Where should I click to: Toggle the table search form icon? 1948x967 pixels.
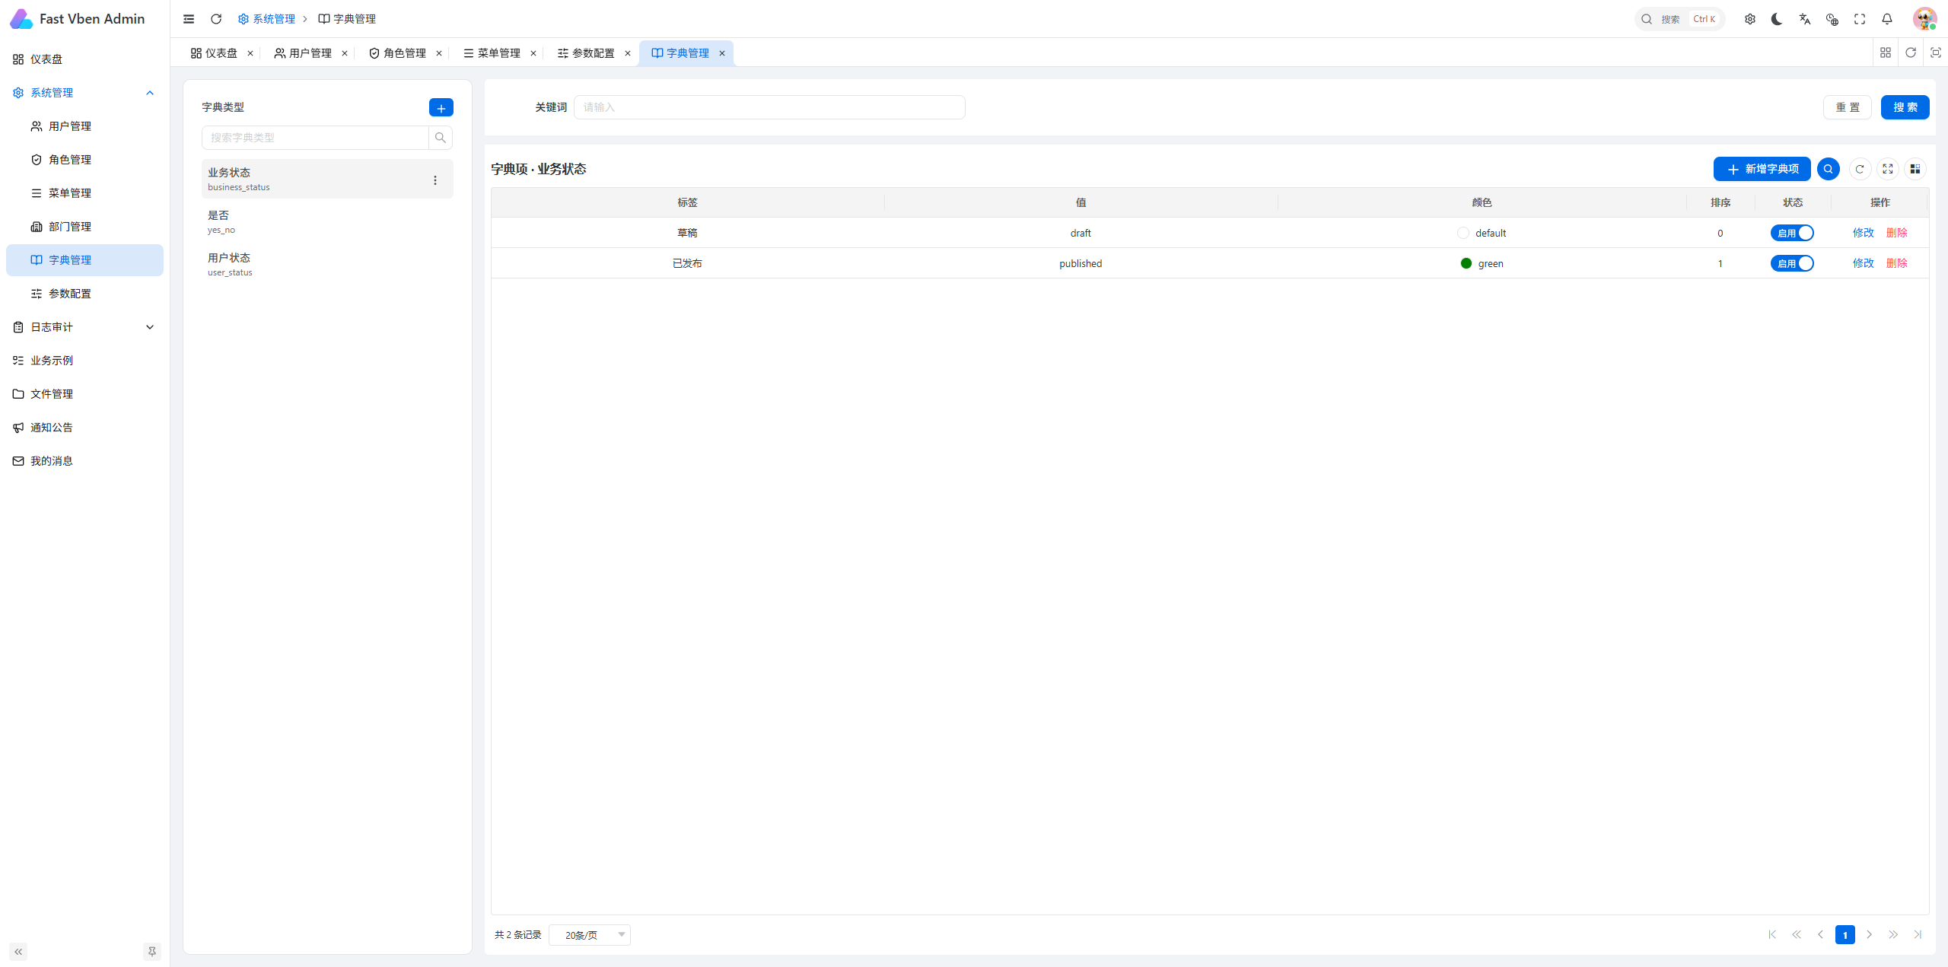[x=1828, y=169]
